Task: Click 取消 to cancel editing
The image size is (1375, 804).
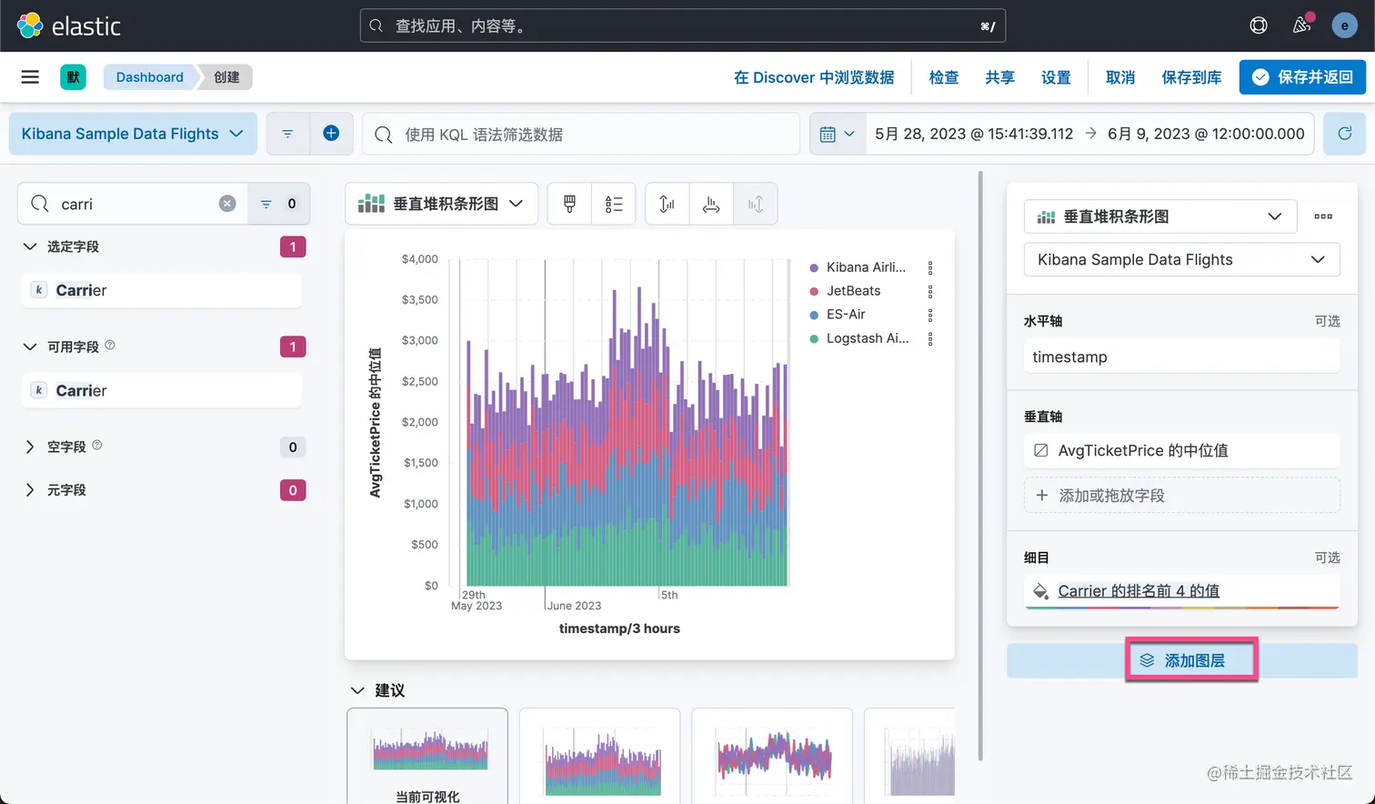Action: click(1120, 77)
